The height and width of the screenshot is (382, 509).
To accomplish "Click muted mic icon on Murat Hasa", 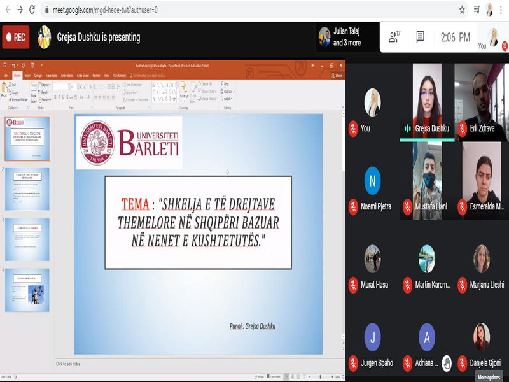I will coord(353,285).
